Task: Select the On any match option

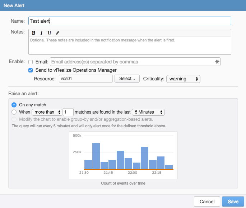Action: [x=14, y=105]
